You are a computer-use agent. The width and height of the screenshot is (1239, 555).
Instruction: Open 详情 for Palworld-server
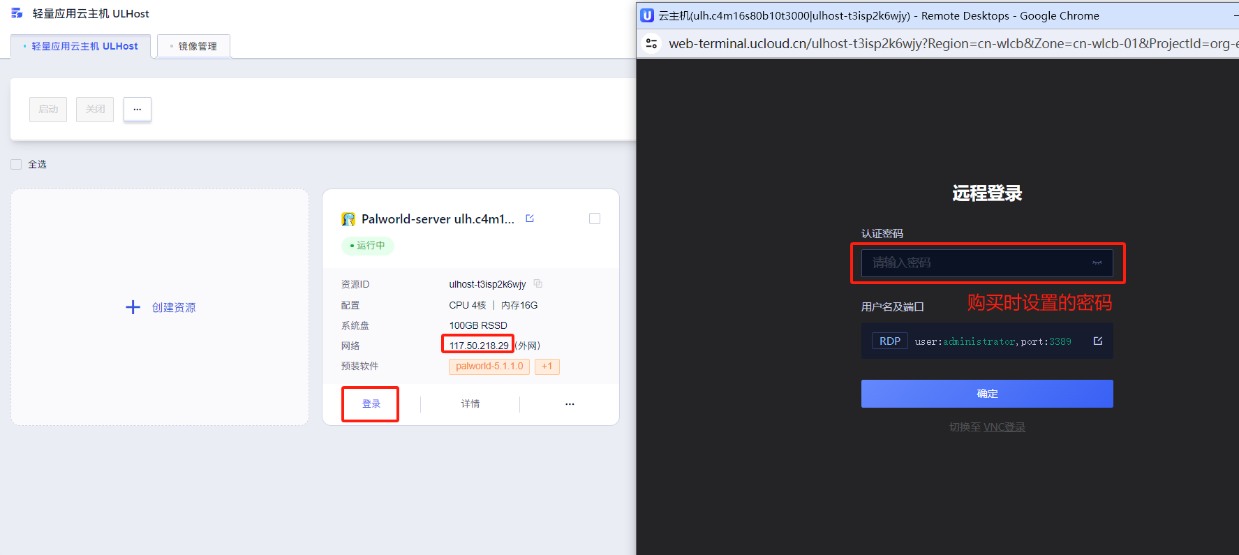pyautogui.click(x=470, y=404)
